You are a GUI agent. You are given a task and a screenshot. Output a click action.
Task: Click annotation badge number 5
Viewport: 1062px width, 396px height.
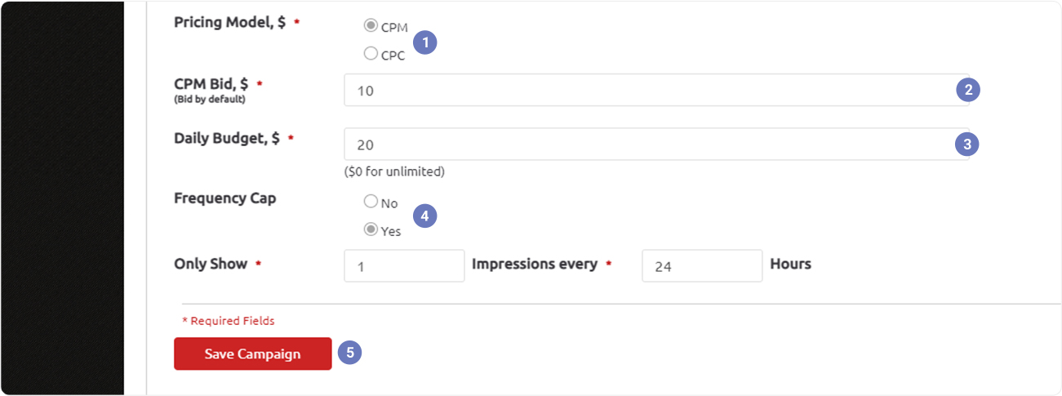click(x=349, y=353)
